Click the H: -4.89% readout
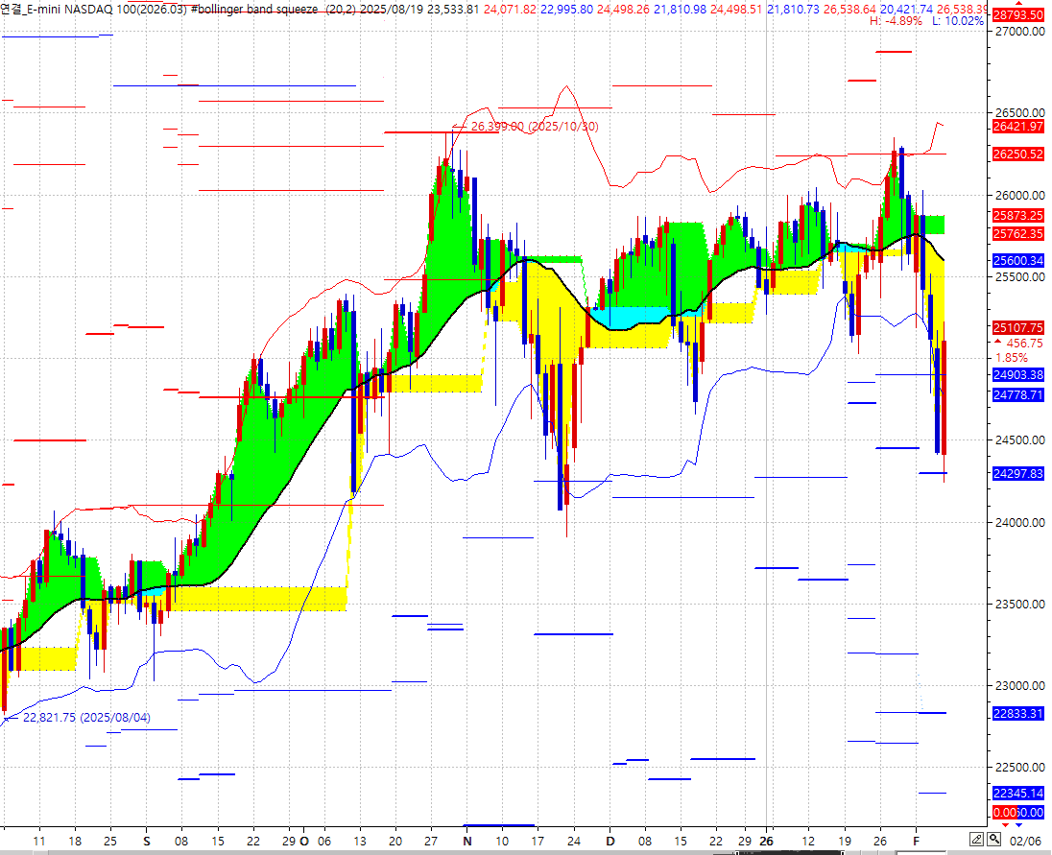1052x855 pixels. click(x=897, y=21)
